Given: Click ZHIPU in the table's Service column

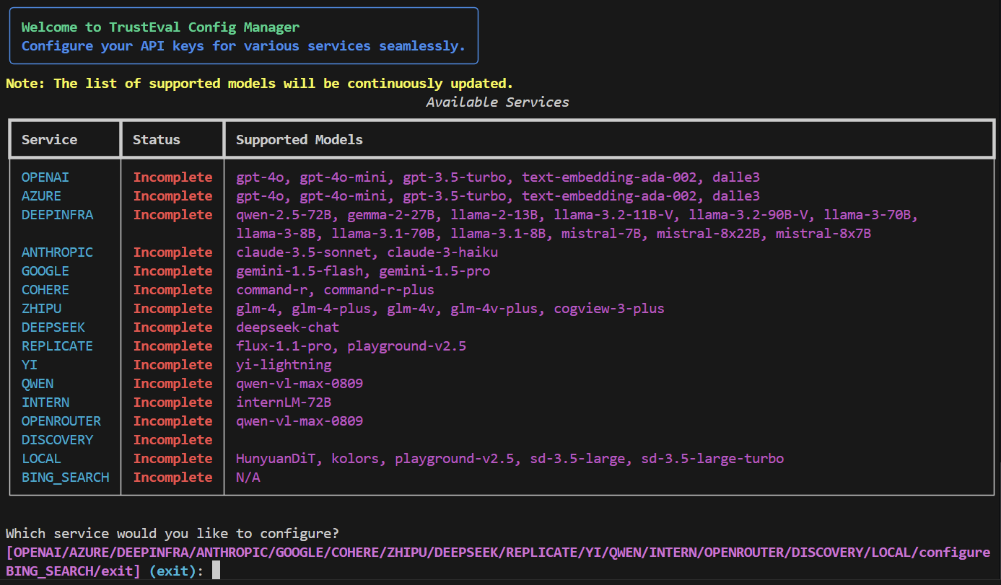Looking at the screenshot, I should [41, 309].
